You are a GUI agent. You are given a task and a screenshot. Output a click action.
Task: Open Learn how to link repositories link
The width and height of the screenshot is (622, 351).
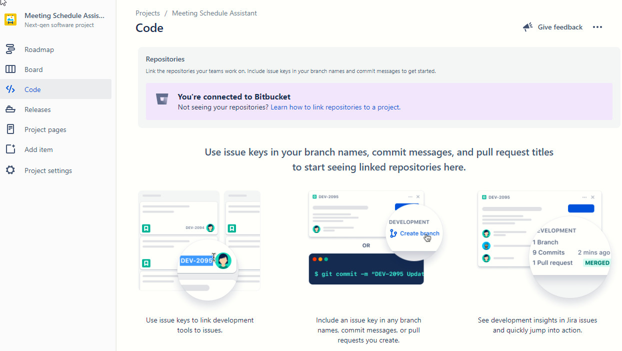click(x=335, y=107)
